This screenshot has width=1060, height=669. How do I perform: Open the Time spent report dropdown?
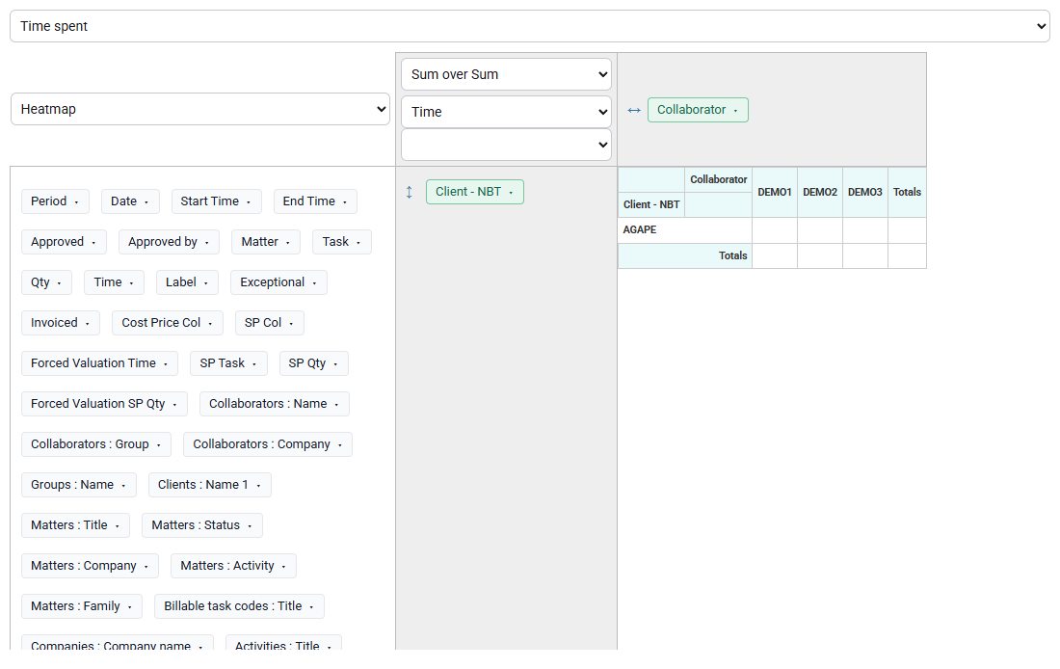point(529,26)
